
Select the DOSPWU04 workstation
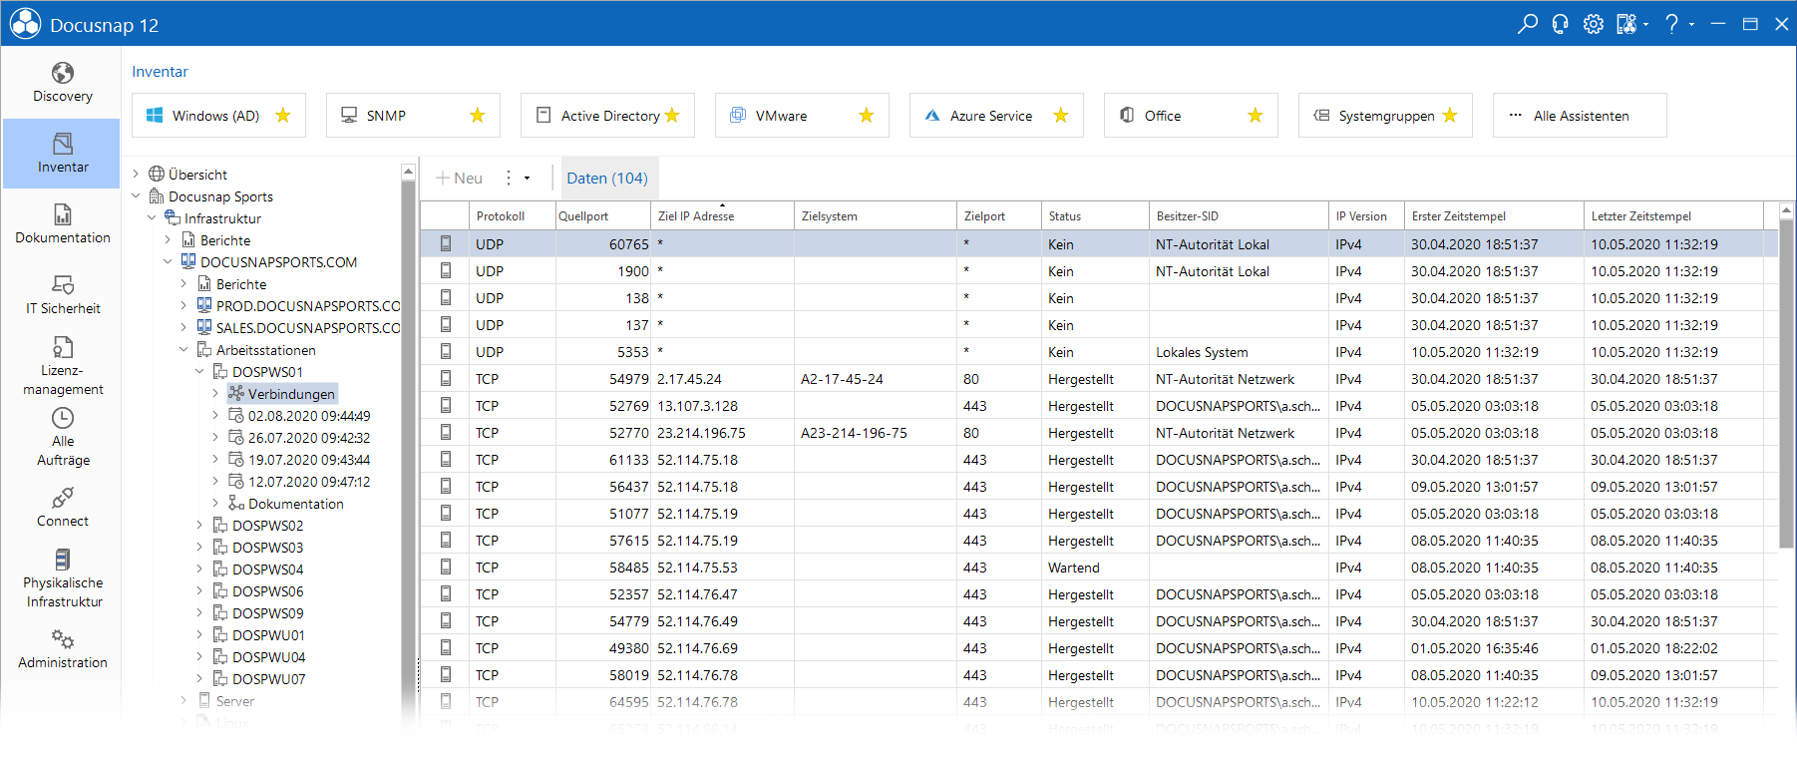[x=268, y=657]
